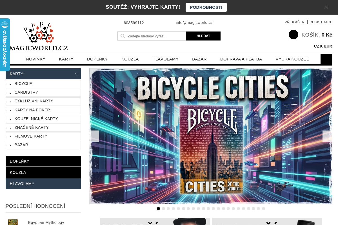Open NOVINKY in the top navigation

pos(36,59)
